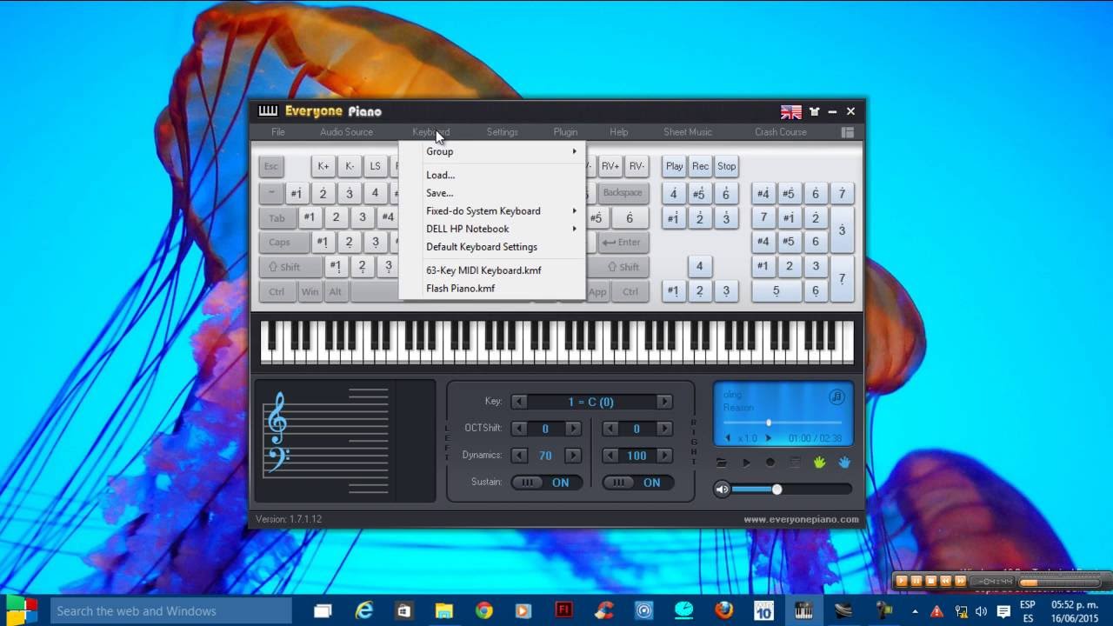1113x626 pixels.
Task: Decrease left hand OCTShift value
Action: click(x=519, y=429)
